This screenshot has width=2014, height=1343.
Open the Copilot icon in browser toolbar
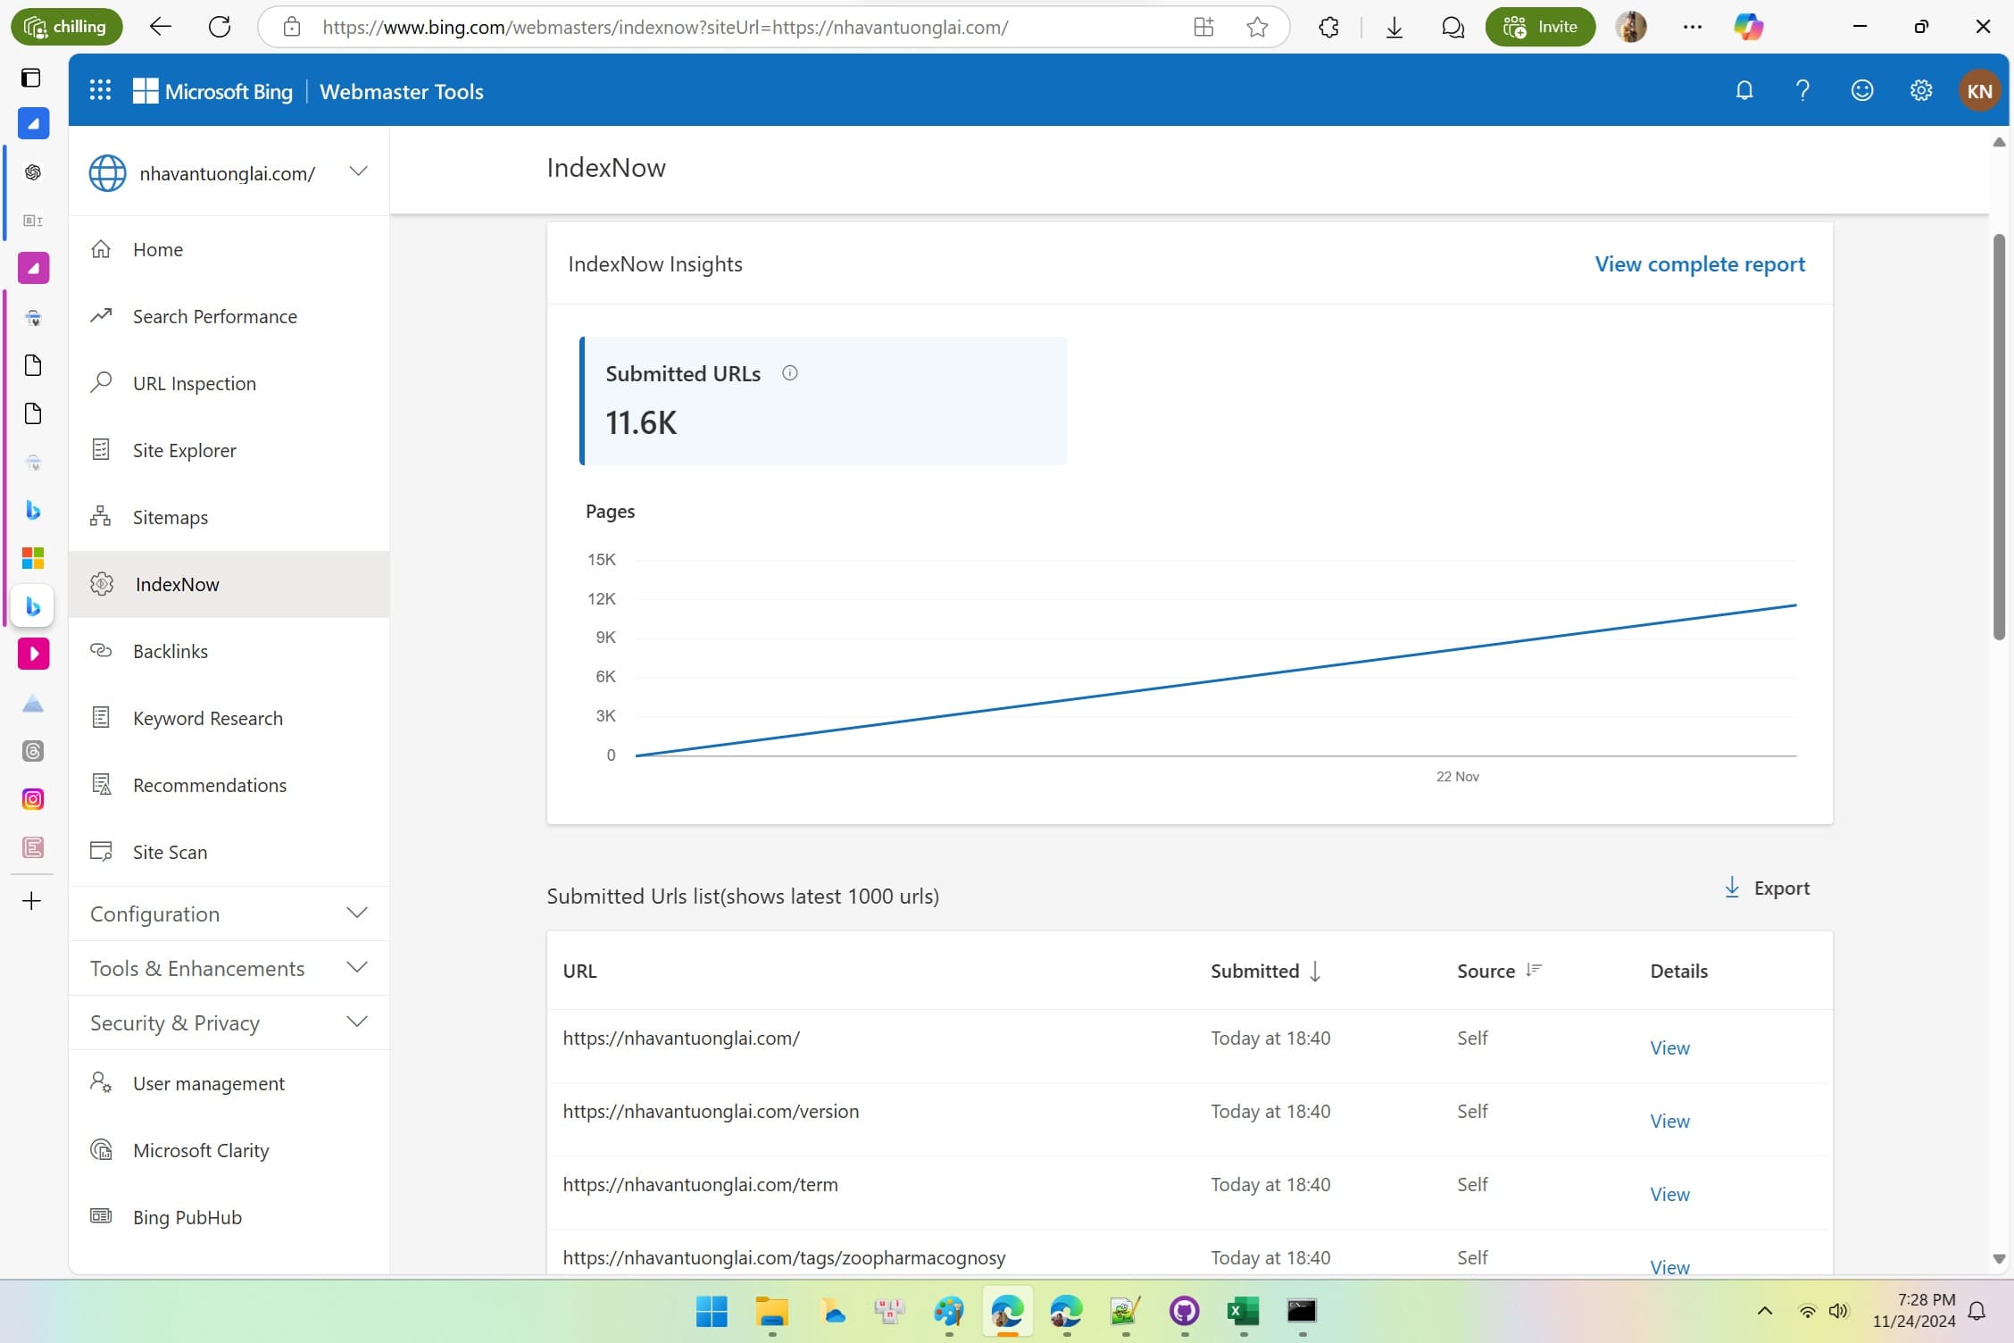pos(1748,27)
